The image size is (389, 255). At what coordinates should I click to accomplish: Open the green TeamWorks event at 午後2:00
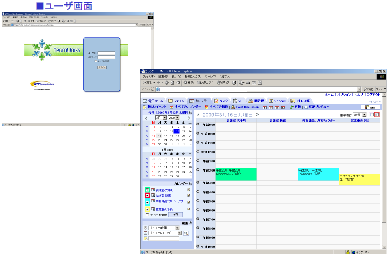click(236, 174)
